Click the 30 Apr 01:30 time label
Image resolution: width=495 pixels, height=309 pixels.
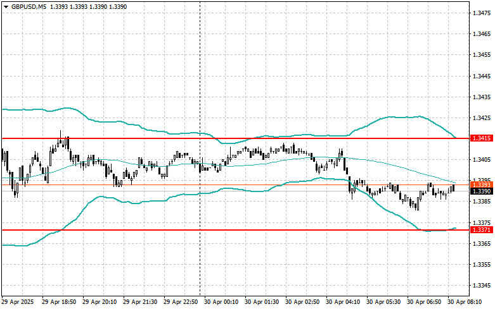(x=262, y=302)
